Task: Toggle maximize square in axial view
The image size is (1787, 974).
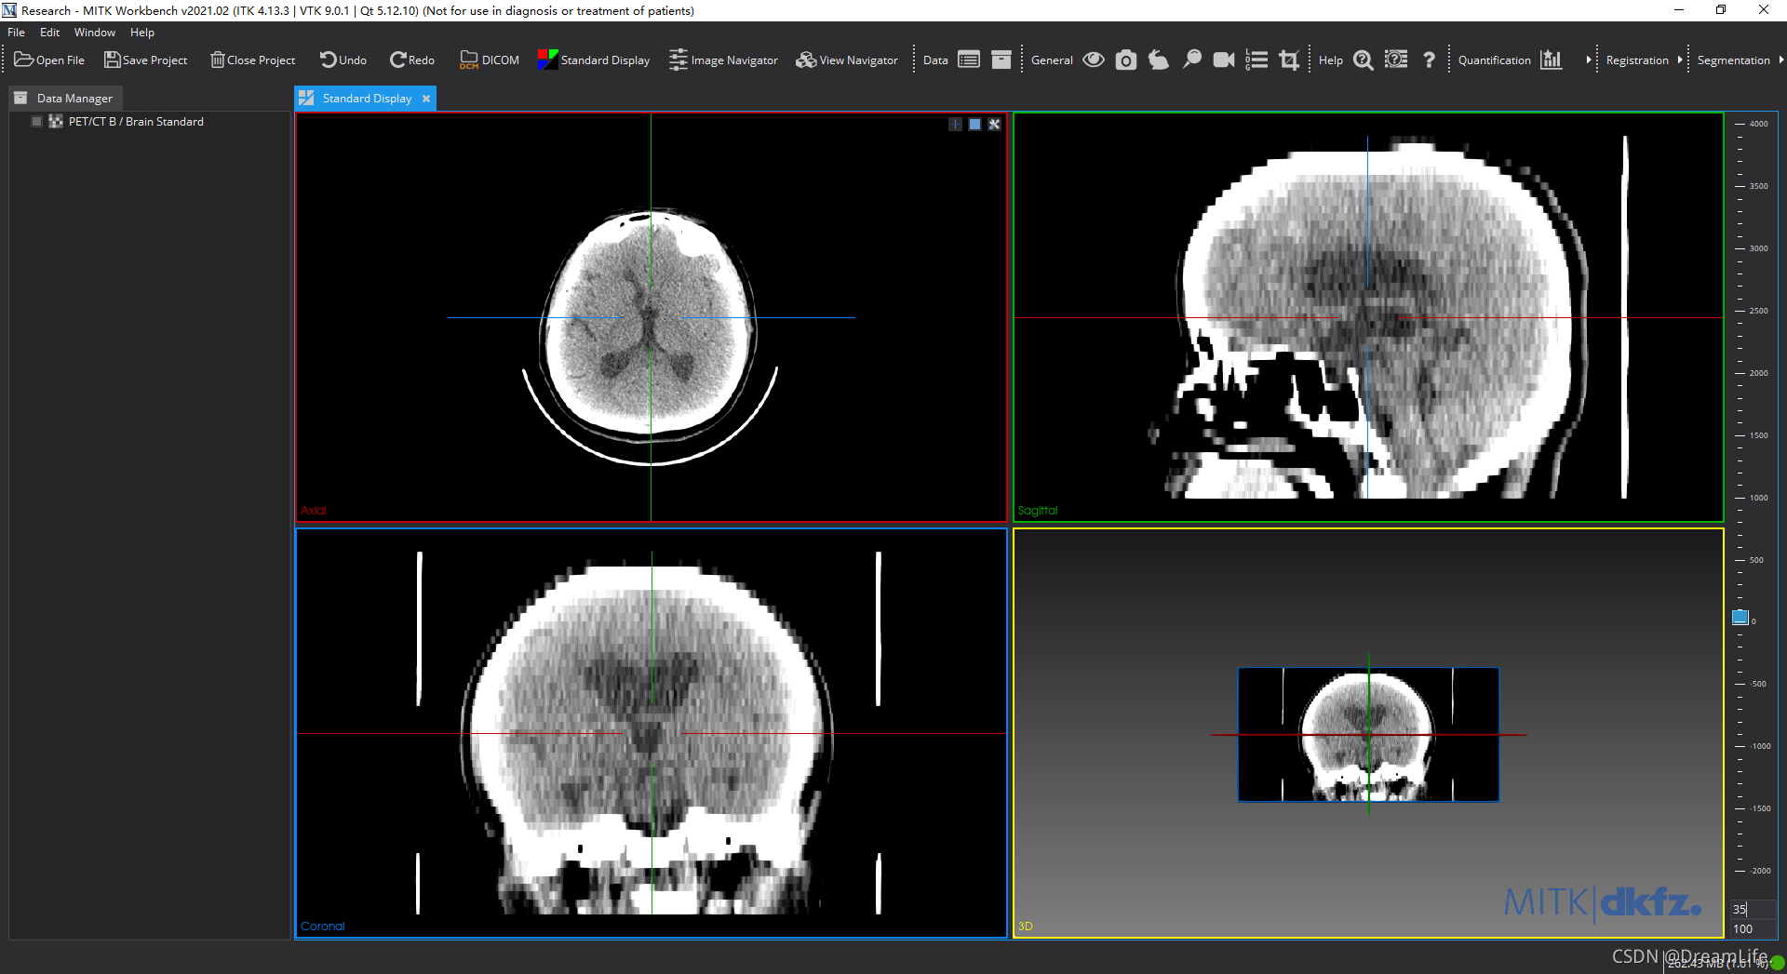Action: pyautogui.click(x=974, y=125)
